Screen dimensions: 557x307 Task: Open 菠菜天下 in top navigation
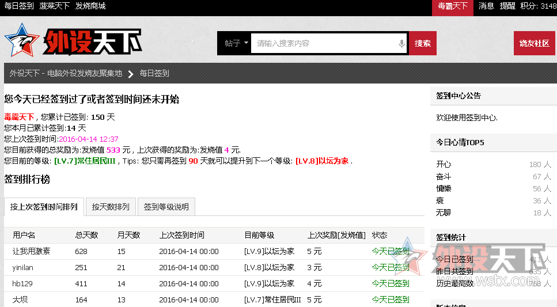(x=55, y=6)
